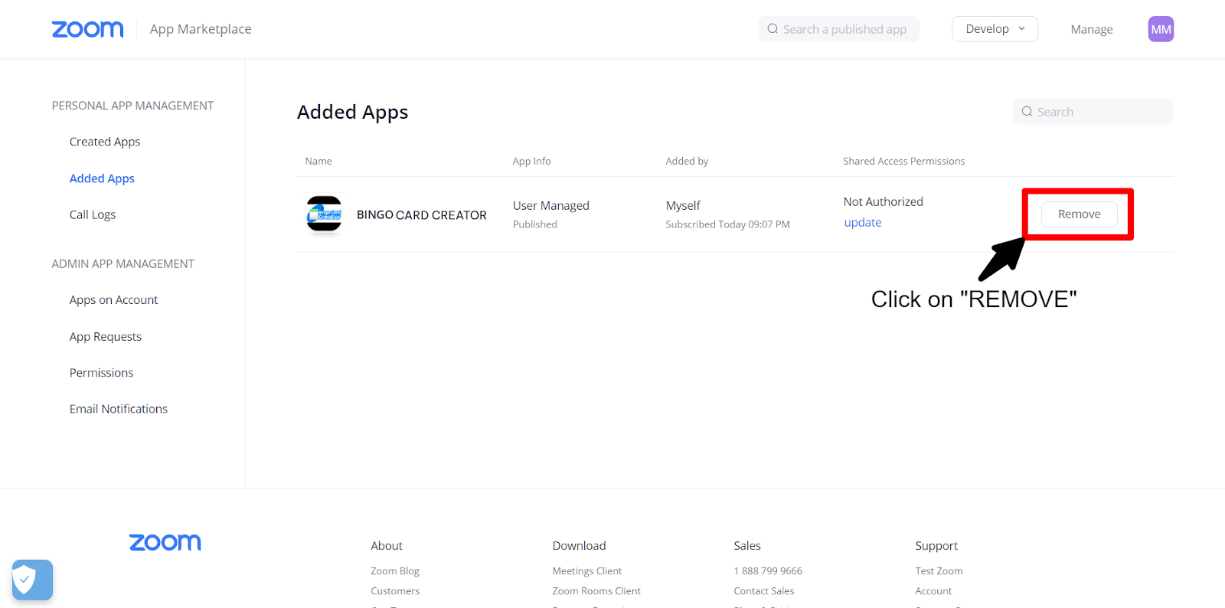This screenshot has width=1225, height=608.
Task: Click the Sales footer heading
Action: (747, 546)
